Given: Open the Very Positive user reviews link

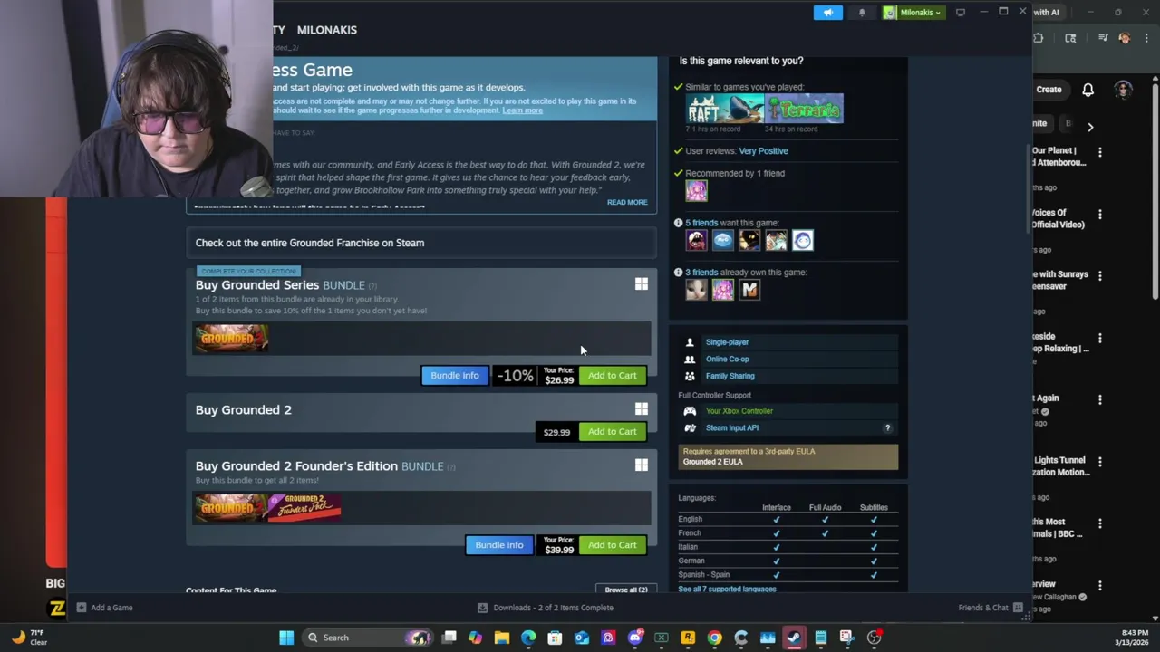Looking at the screenshot, I should [x=763, y=151].
